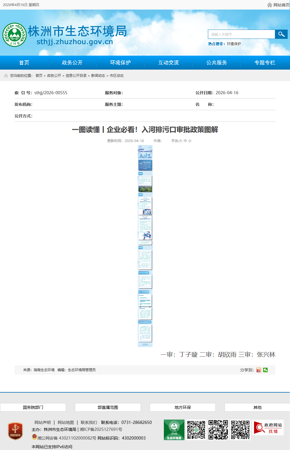Click the home icon beside 网站首页
Screen dimensions: 290x450
[270, 5]
